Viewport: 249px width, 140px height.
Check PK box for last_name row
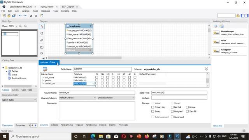tap(96, 77)
